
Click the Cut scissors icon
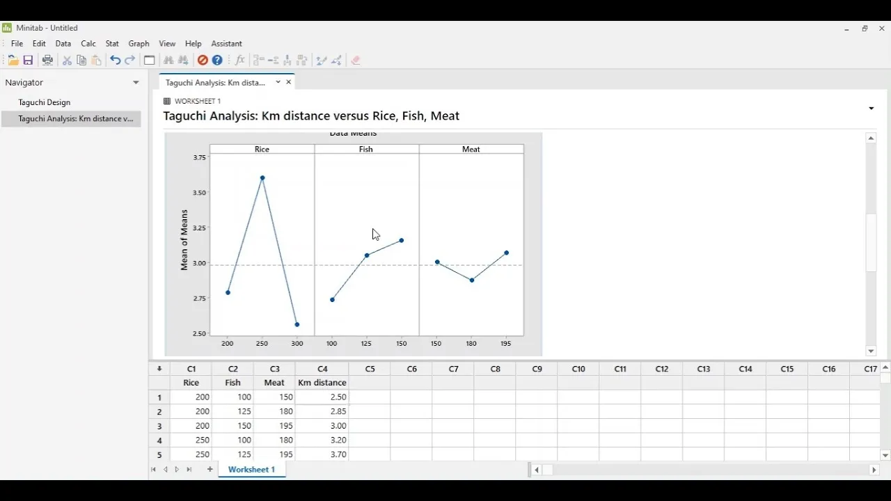tap(67, 61)
